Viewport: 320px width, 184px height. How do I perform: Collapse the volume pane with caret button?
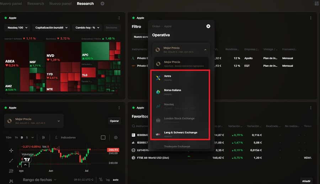point(25,164)
